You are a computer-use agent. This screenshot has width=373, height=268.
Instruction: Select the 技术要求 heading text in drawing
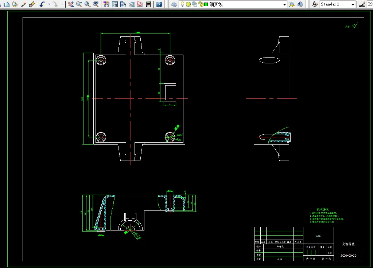click(323, 209)
